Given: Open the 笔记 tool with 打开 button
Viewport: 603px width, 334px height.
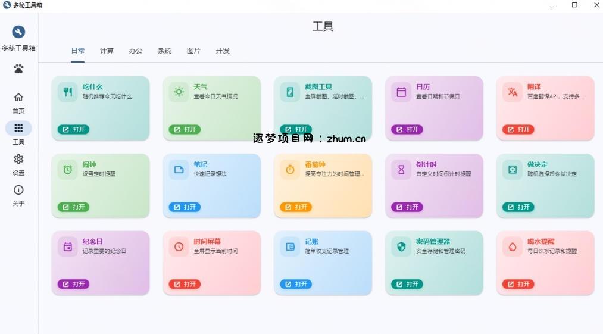Looking at the screenshot, I should pyautogui.click(x=185, y=207).
